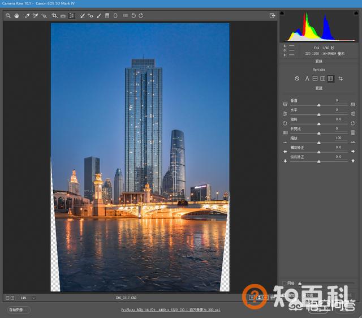
Task: Select the Graduated Filter tool
Action: tap(107, 16)
